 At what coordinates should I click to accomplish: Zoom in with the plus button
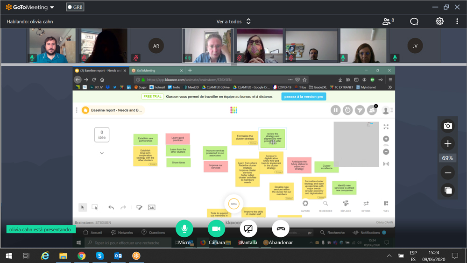point(447,143)
